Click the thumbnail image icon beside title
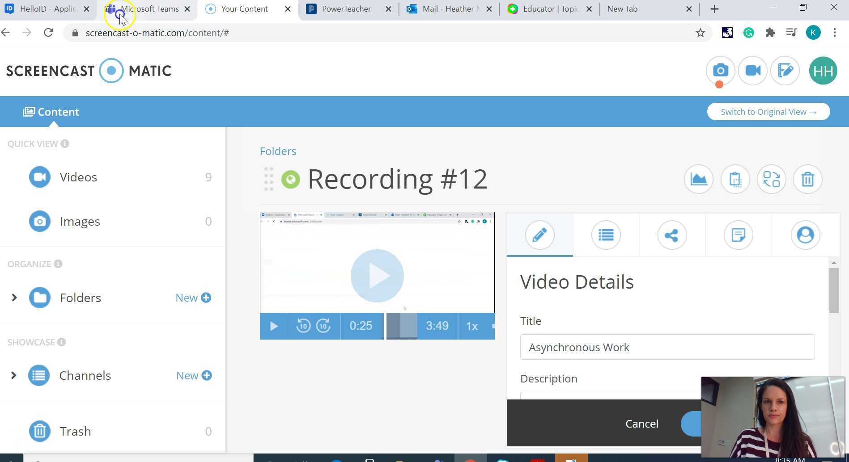The height and width of the screenshot is (462, 849). coord(698,179)
